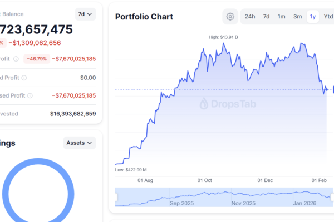Select the 7d chart range tab
The width and height of the screenshot is (334, 222).
(266, 17)
